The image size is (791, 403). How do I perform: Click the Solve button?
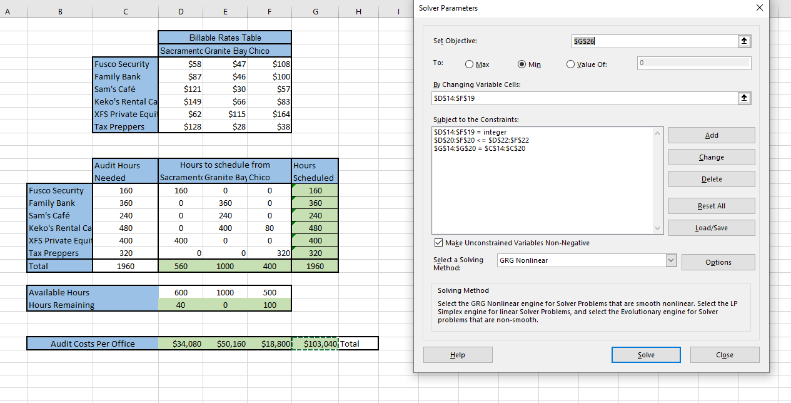pyautogui.click(x=646, y=355)
